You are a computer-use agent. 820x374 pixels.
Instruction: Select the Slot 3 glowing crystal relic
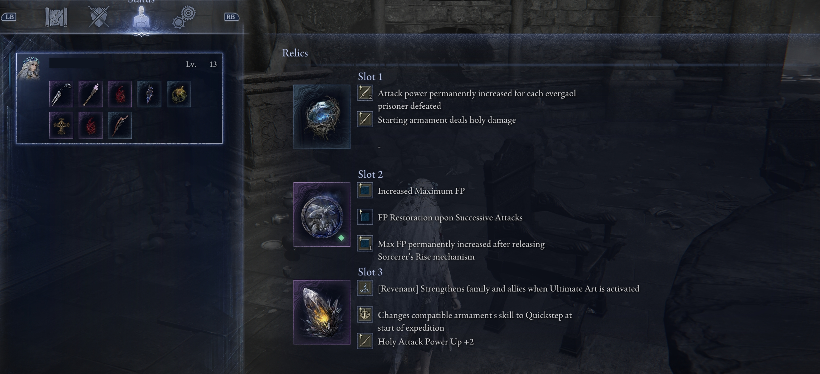tap(322, 312)
